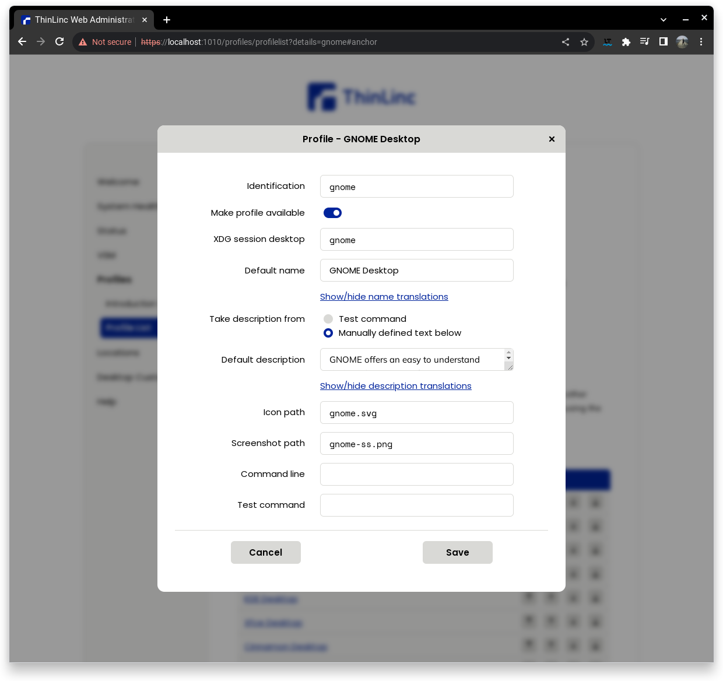The width and height of the screenshot is (723, 681).
Task: Click Show/hide name translations link
Action: 384,297
